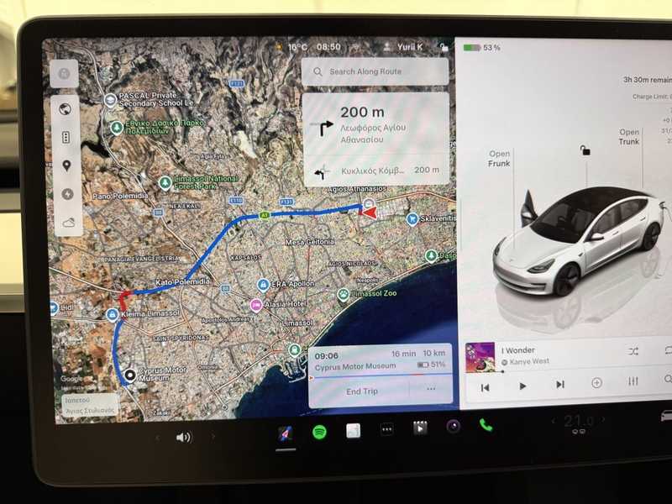Screen dimensions: 672x504
Task: Open the Navigation app in the dock
Action: [x=286, y=434]
